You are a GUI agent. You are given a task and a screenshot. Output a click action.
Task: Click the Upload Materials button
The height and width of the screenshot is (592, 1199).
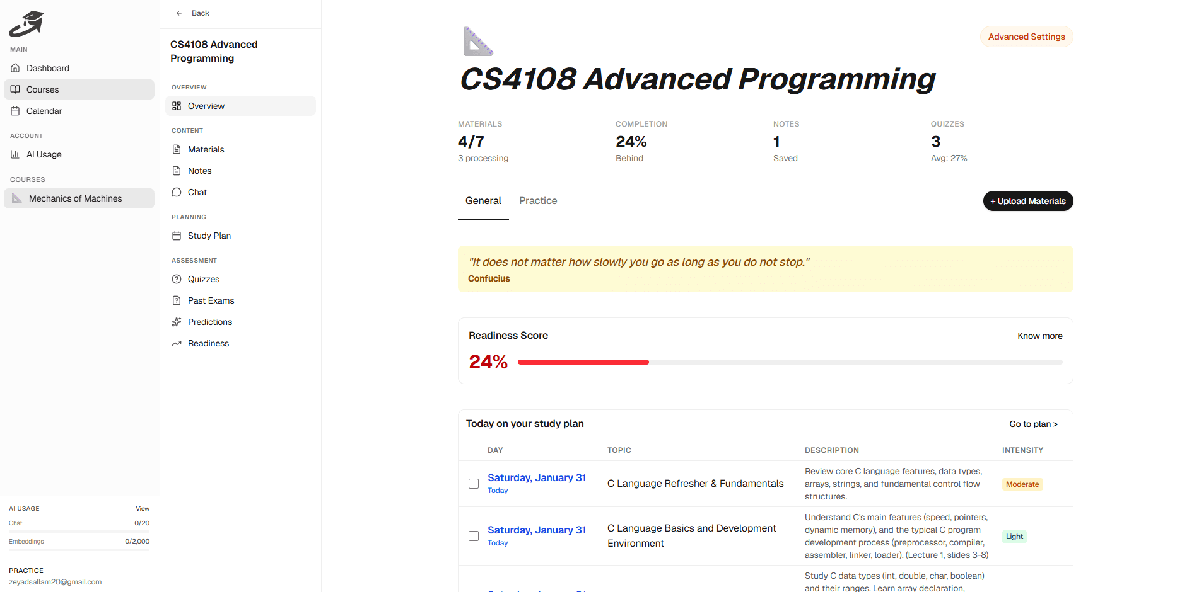pyautogui.click(x=1027, y=201)
